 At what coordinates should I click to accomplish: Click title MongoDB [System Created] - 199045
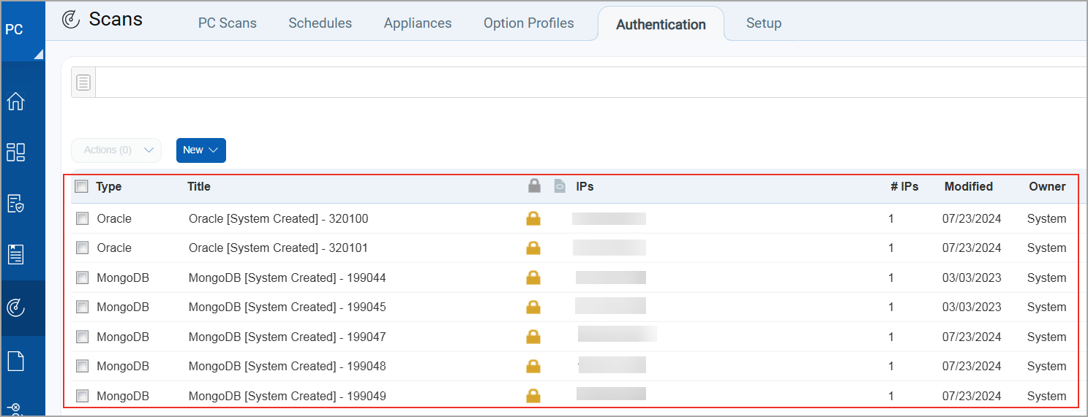tap(288, 307)
